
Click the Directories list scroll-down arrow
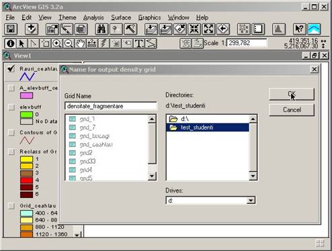click(x=253, y=176)
